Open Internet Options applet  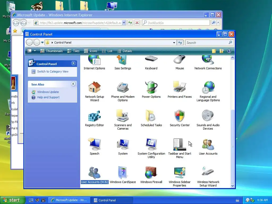point(94,62)
